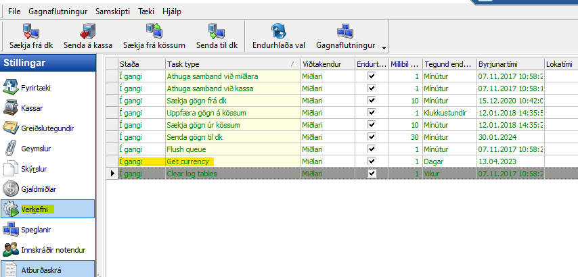Toggle checkbox for Get currency task

[371, 161]
